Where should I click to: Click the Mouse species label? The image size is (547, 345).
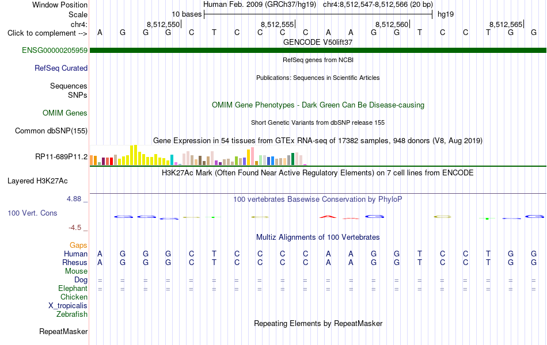point(76,271)
